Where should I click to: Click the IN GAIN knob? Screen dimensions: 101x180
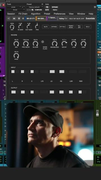click(20, 27)
